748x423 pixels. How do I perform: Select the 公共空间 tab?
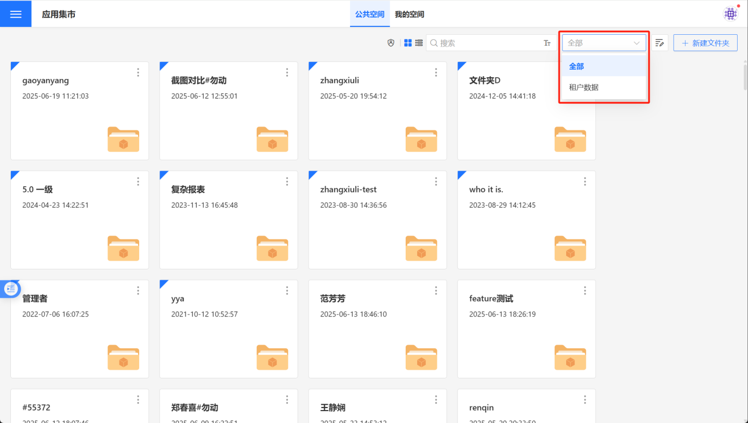pyautogui.click(x=370, y=15)
